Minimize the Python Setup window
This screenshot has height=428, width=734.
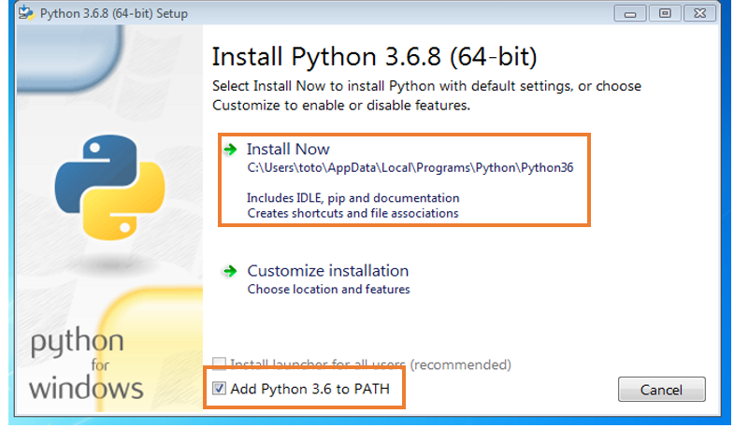[630, 14]
